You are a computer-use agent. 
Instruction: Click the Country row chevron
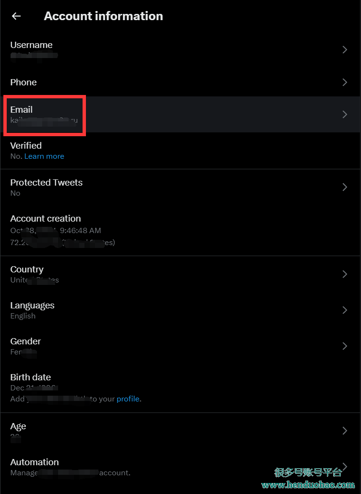[x=345, y=274]
